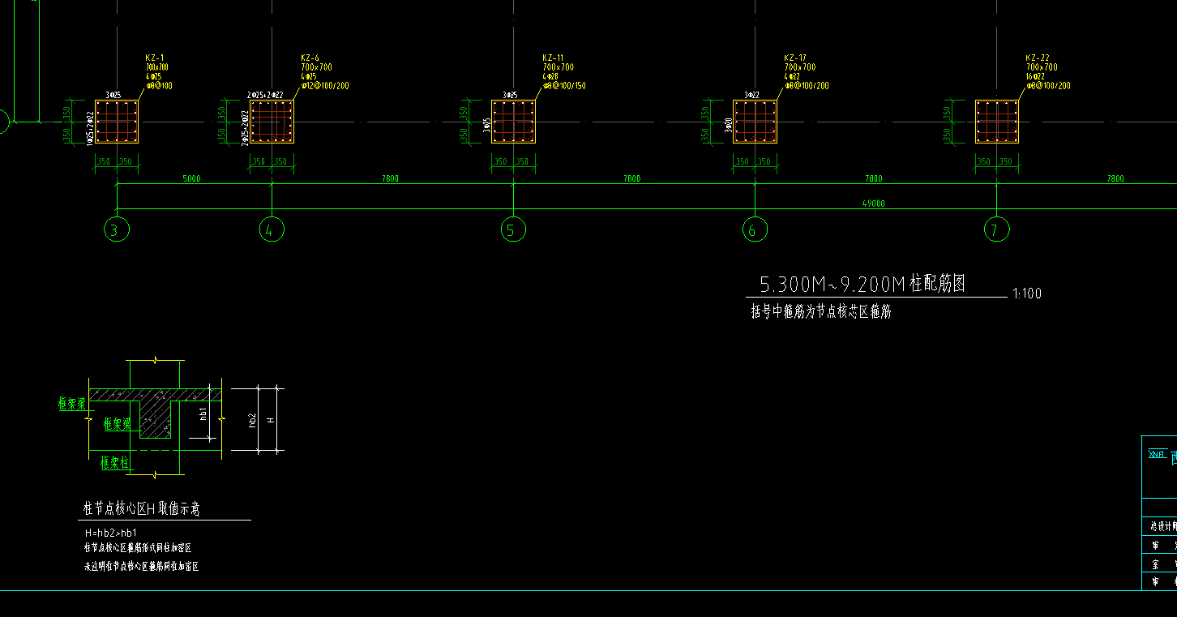Image resolution: width=1177 pixels, height=617 pixels.
Task: Select the KZ-17 column label text
Action: (795, 58)
